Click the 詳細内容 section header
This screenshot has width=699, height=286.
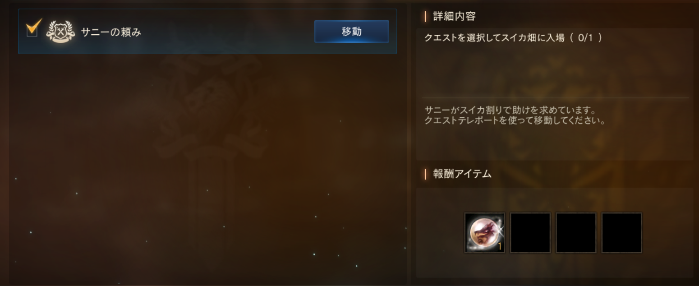pyautogui.click(x=454, y=17)
